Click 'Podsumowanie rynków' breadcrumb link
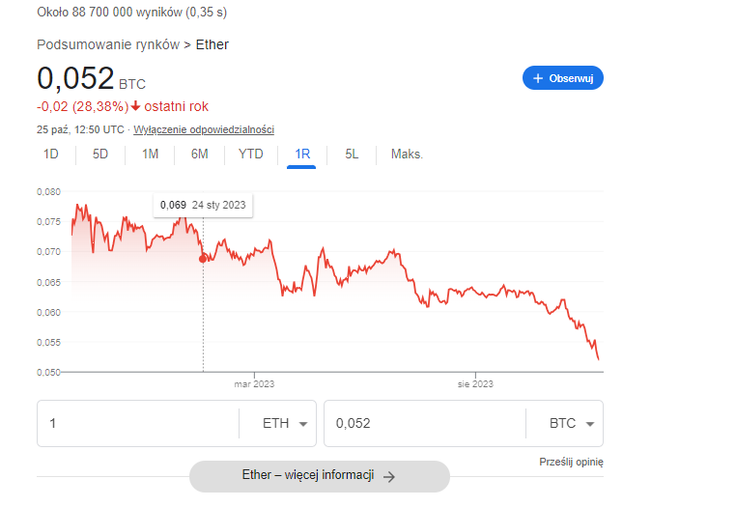The width and height of the screenshot is (736, 507). coord(107,44)
